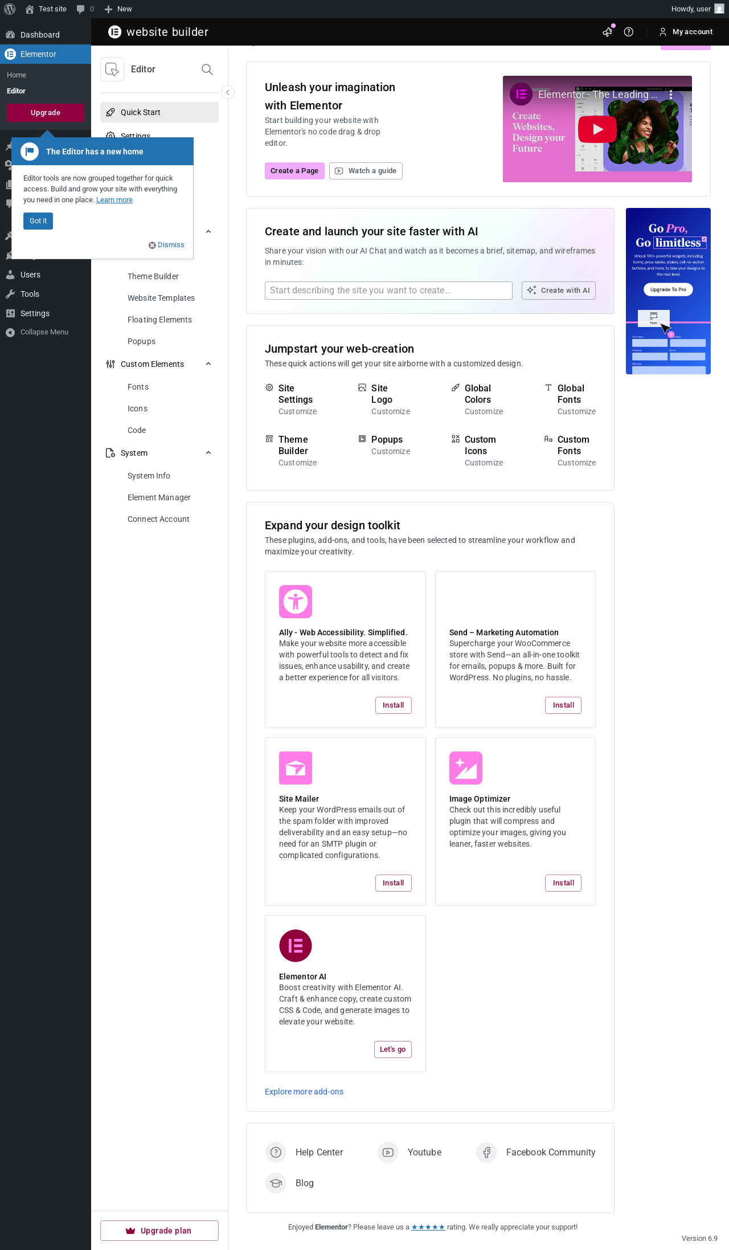The height and width of the screenshot is (1250, 729).
Task: Open Tools in WordPress admin menu
Action: tap(46, 294)
